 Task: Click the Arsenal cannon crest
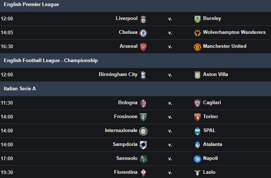[x=144, y=47]
